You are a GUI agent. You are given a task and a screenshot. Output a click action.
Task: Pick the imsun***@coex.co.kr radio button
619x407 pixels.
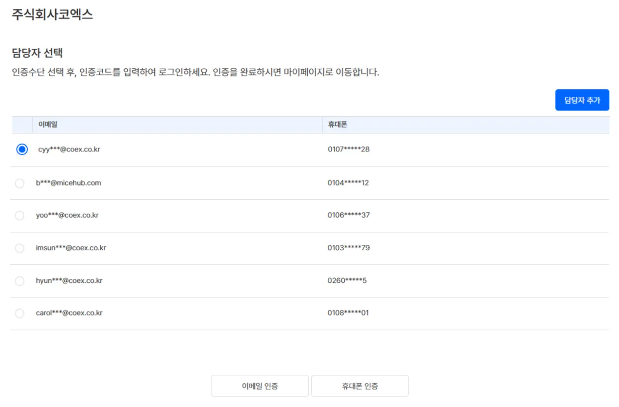coord(19,248)
